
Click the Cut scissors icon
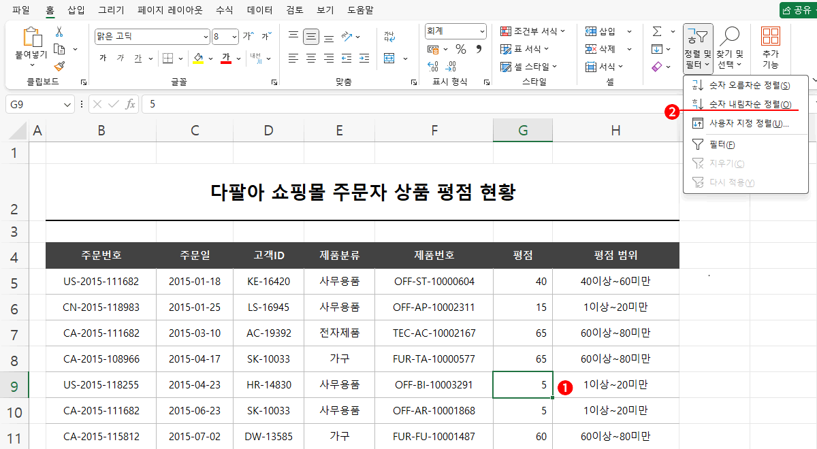click(x=59, y=32)
